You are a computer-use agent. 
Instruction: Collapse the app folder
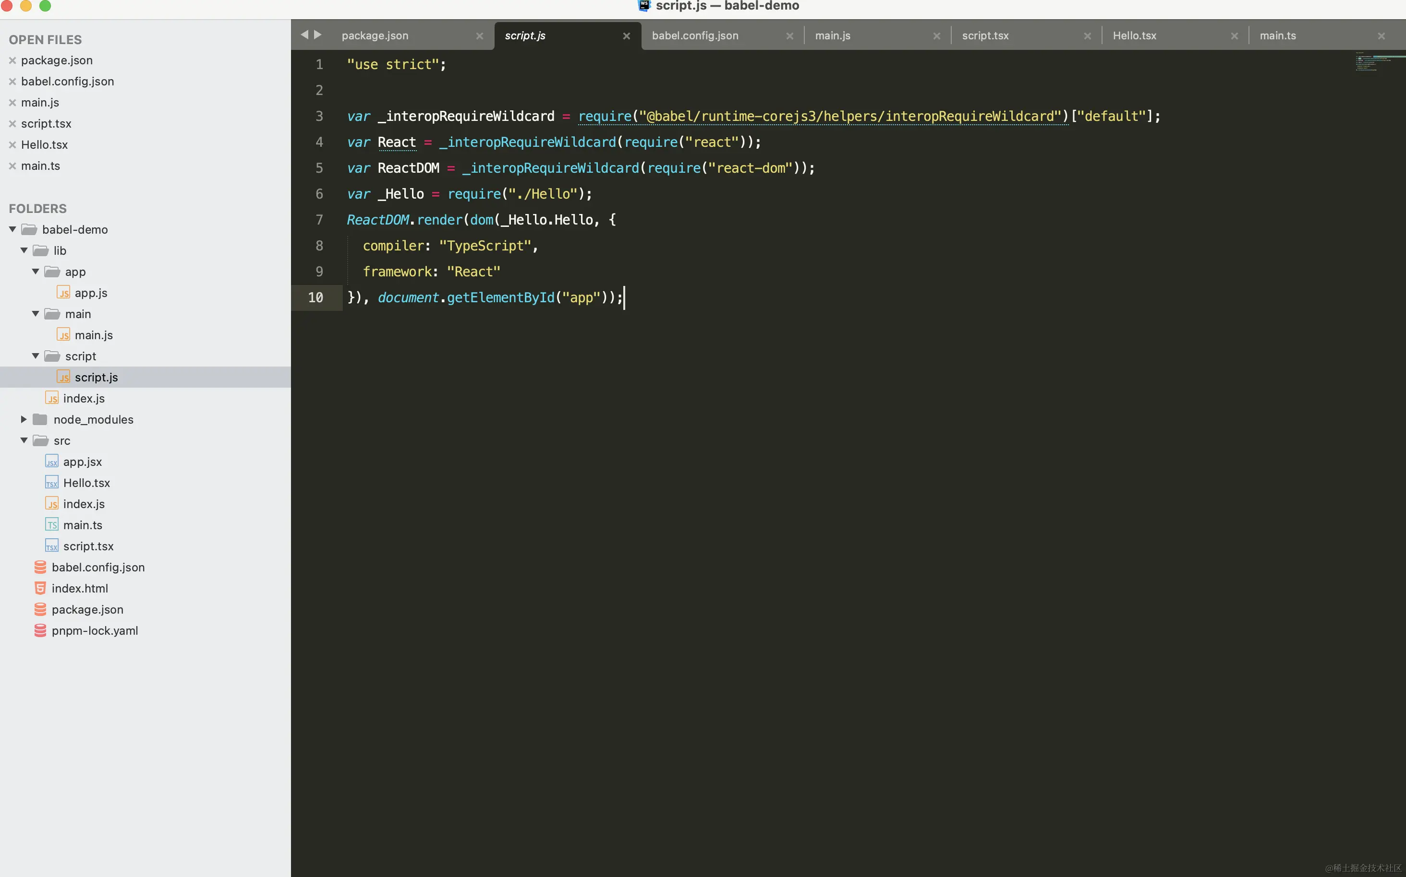(36, 272)
